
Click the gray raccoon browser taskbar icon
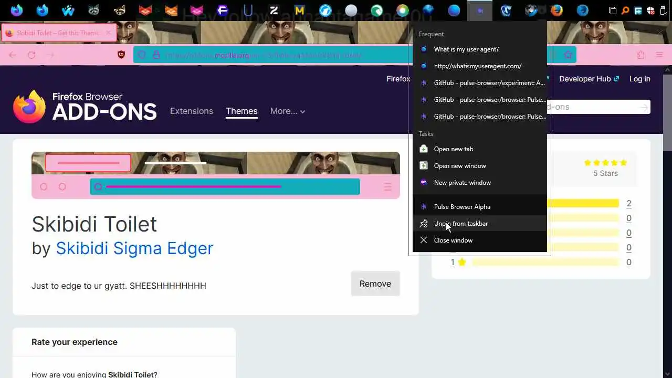point(93,10)
